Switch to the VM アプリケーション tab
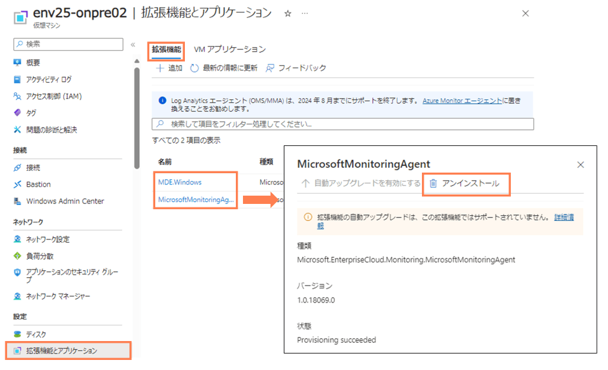This screenshot has width=608, height=370. (x=229, y=50)
